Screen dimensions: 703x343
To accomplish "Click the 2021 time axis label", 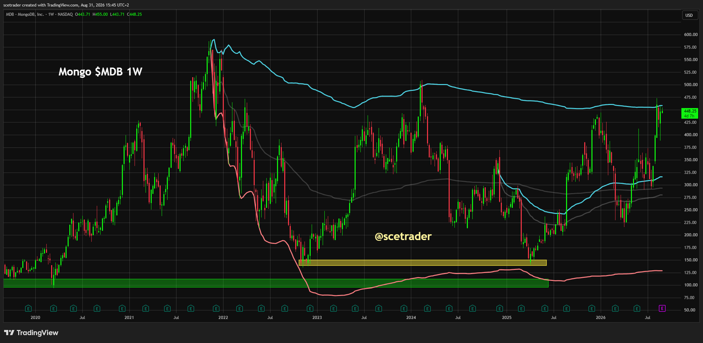I will (129, 318).
